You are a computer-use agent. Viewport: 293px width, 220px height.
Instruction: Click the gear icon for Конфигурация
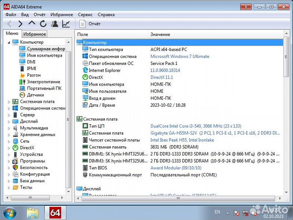tap(15, 174)
